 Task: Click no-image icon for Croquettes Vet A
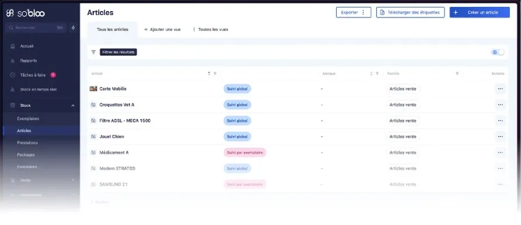pyautogui.click(x=93, y=105)
